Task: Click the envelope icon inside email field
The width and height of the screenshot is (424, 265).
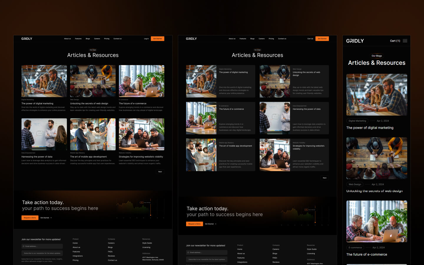Action: [24, 246]
